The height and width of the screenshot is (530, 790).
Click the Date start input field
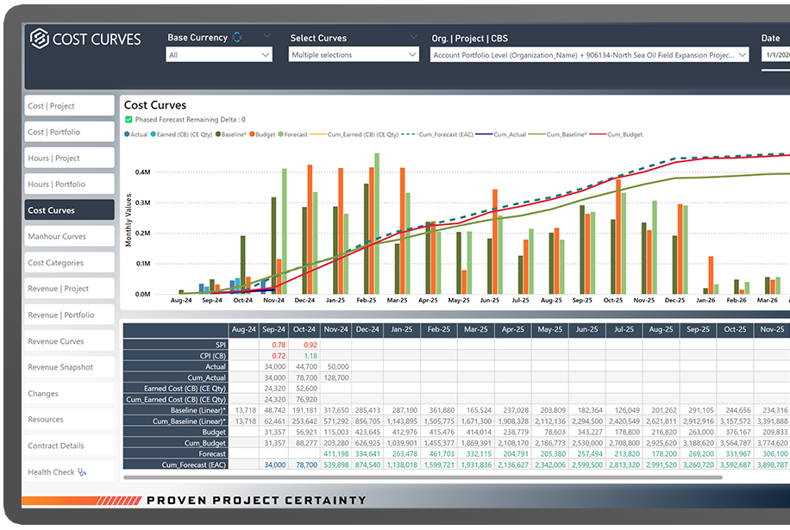tap(774, 55)
